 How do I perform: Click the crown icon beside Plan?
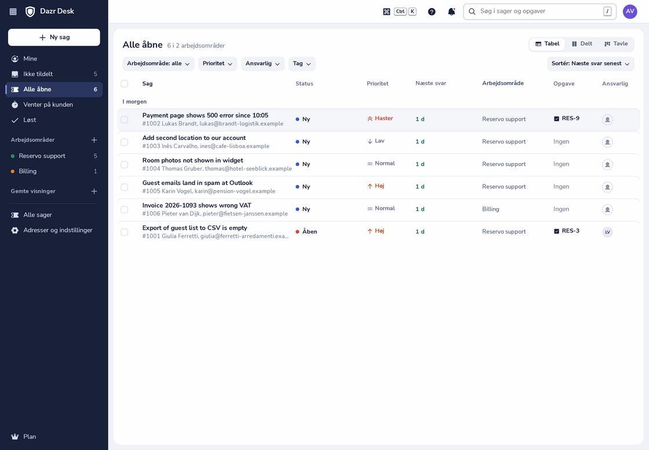tap(15, 437)
